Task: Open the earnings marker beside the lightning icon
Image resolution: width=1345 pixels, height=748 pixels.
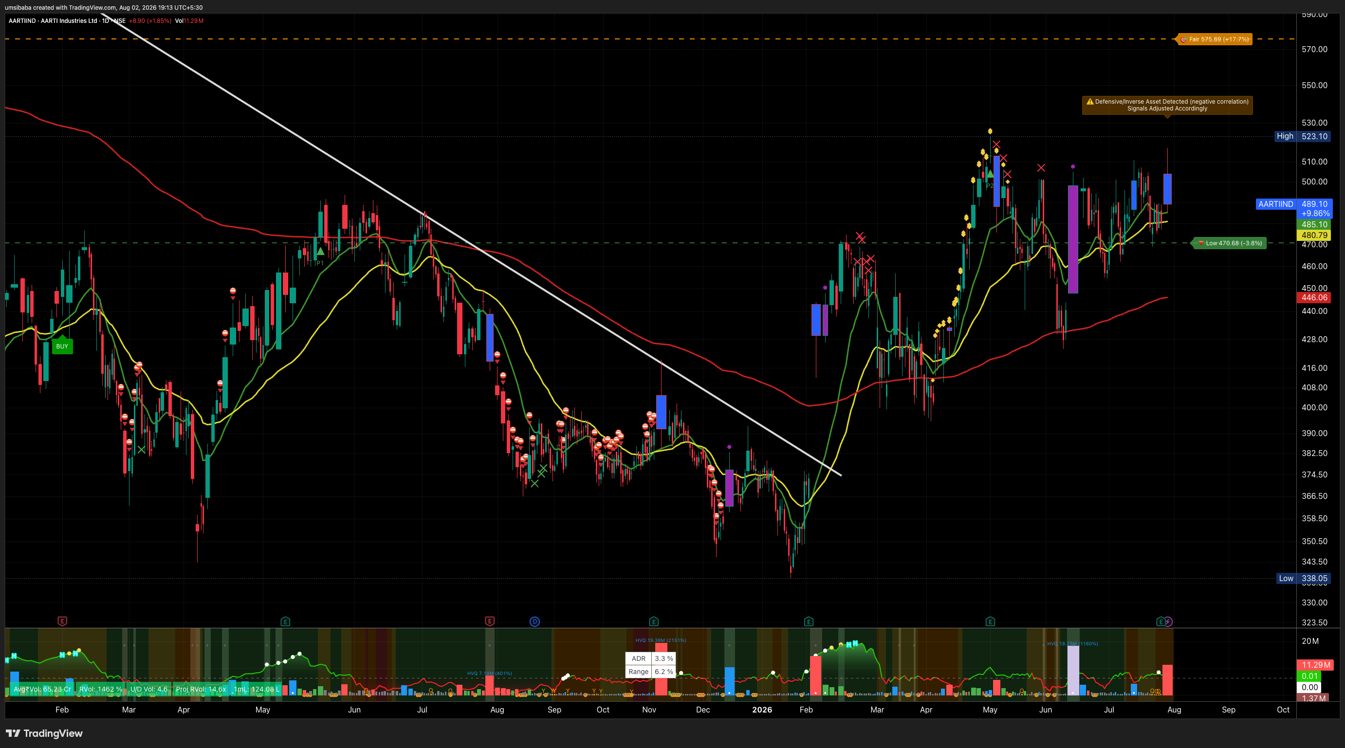Action: pos(1160,621)
